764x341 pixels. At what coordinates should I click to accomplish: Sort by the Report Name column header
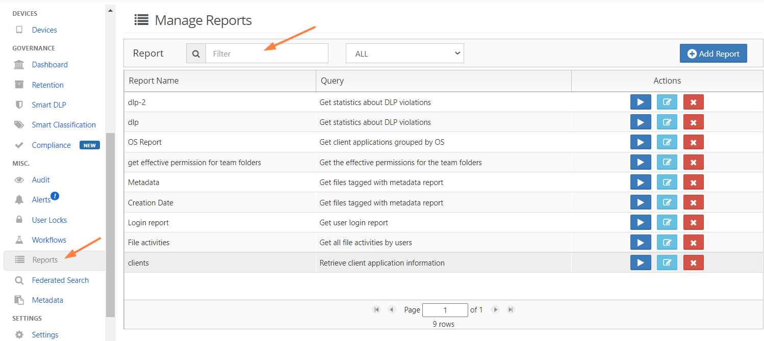click(x=154, y=81)
